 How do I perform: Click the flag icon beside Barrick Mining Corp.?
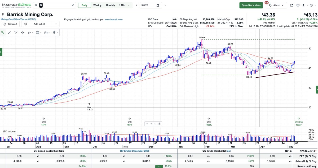pos(3,15)
